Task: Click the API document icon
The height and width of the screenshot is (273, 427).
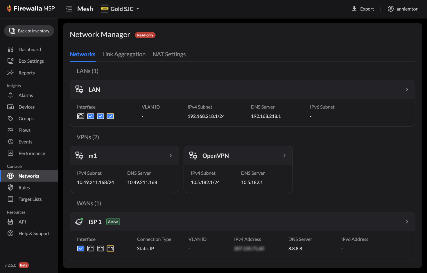Action: point(10,222)
